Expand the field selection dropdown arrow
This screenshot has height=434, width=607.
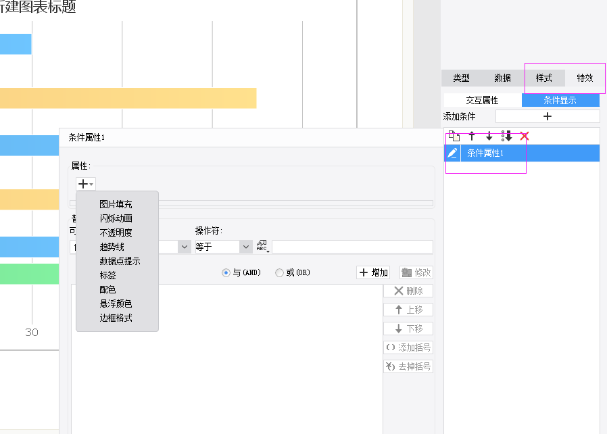tap(185, 247)
